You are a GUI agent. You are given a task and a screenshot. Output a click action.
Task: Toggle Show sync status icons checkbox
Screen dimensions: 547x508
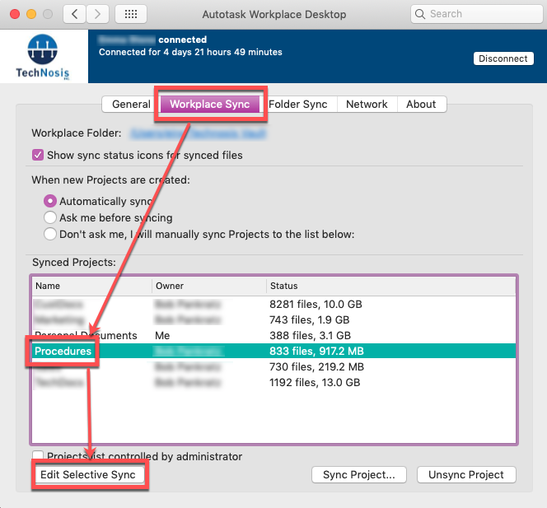click(x=38, y=155)
